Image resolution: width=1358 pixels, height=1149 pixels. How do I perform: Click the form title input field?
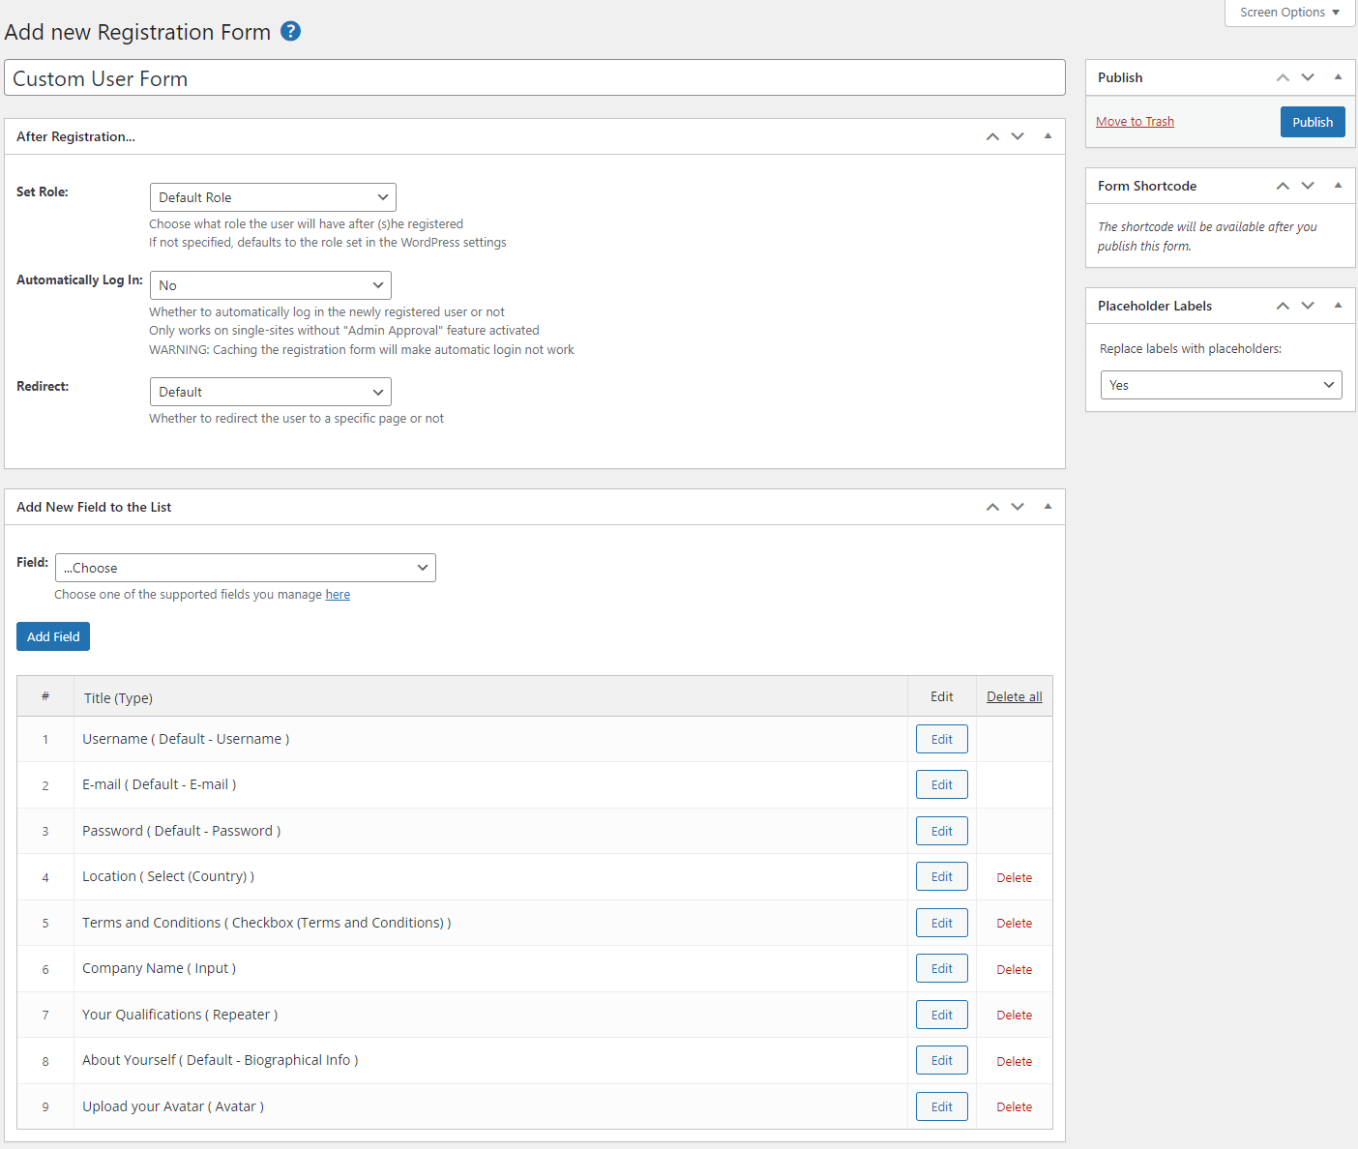[x=535, y=78]
